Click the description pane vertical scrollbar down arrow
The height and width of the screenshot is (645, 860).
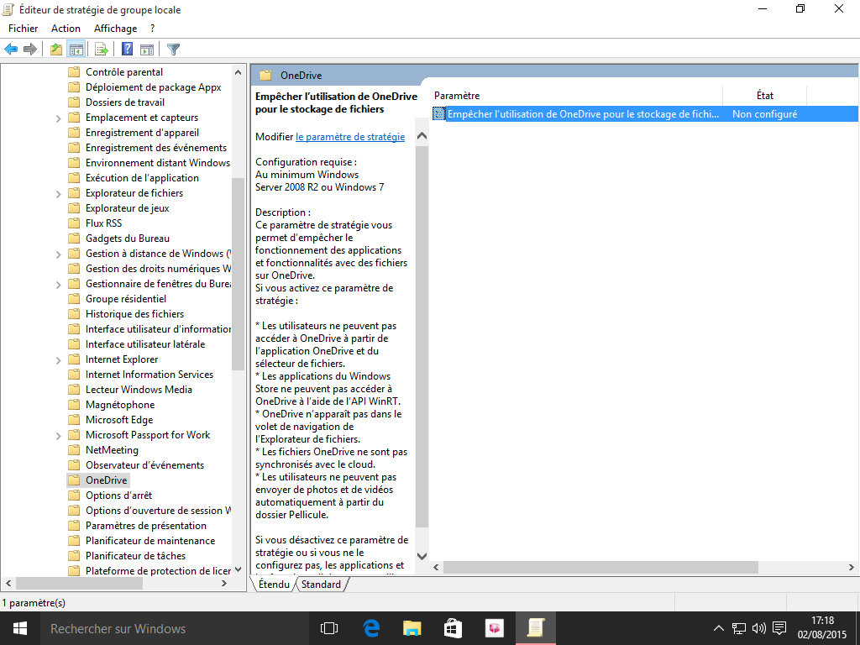click(422, 556)
